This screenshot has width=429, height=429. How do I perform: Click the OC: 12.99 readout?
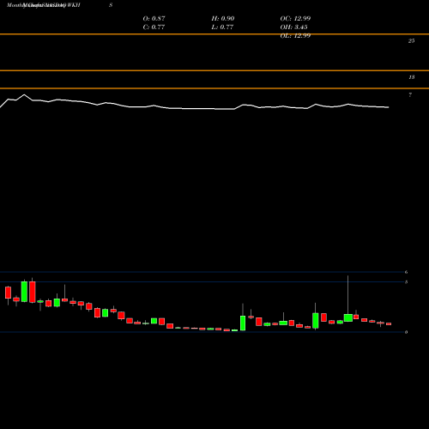tap(295, 19)
